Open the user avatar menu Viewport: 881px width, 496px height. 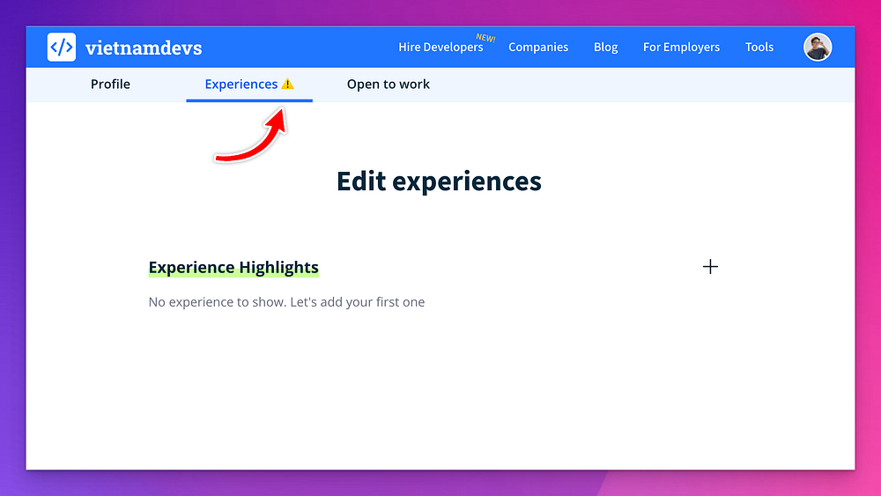817,48
